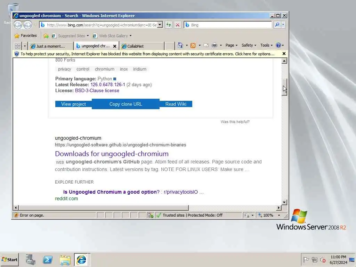The width and height of the screenshot is (356, 267).
Task: Open Action Center flag tray icon
Action: click(306, 259)
